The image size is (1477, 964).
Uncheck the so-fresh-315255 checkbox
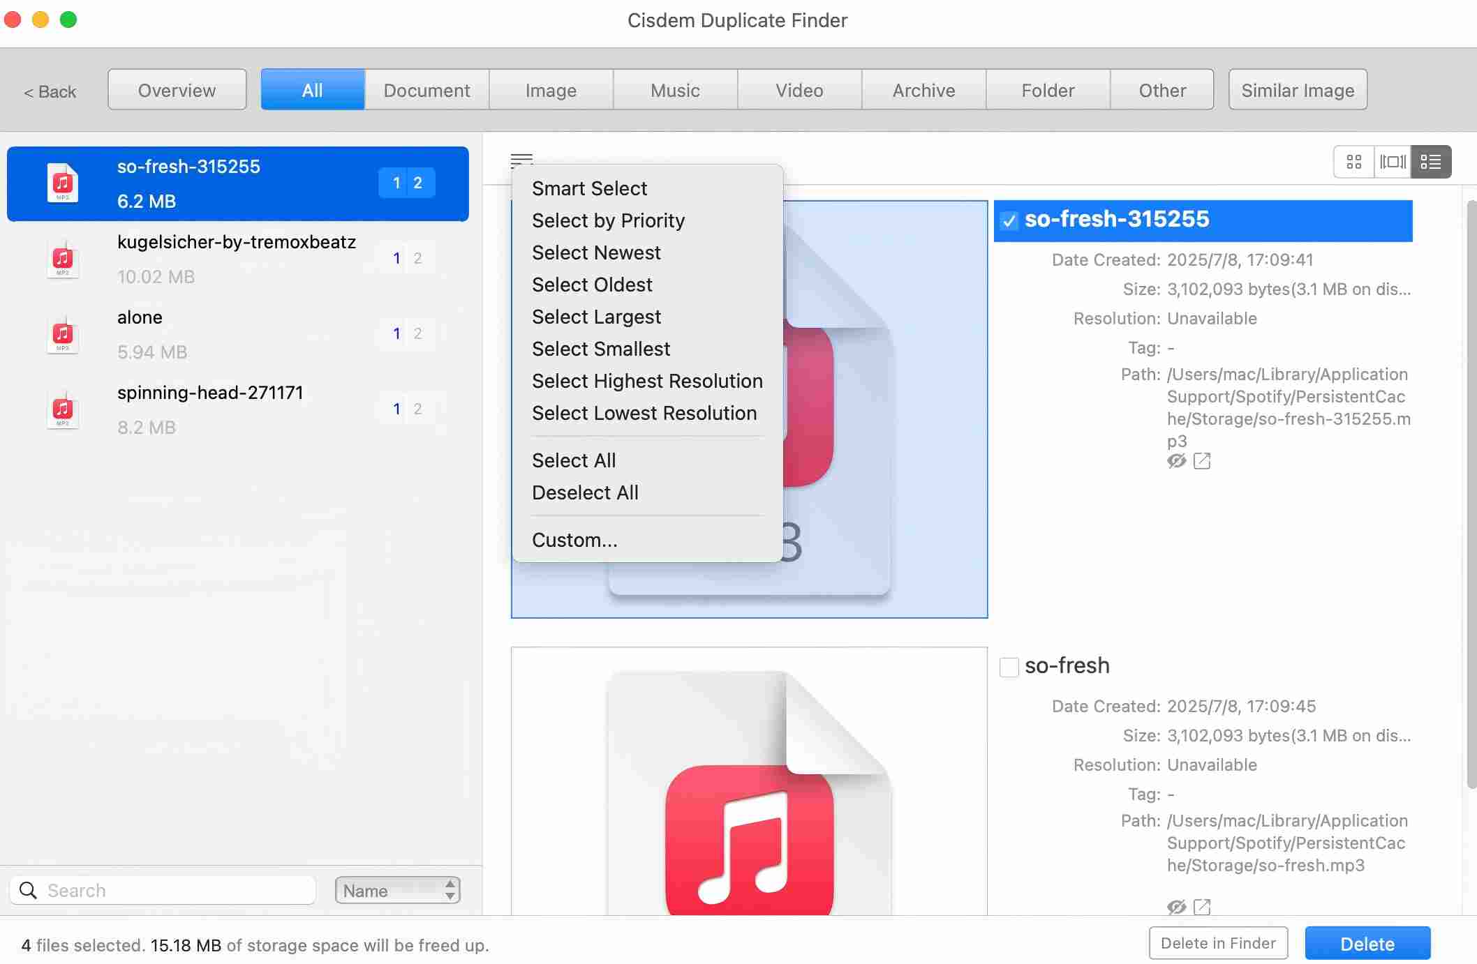pyautogui.click(x=1009, y=220)
